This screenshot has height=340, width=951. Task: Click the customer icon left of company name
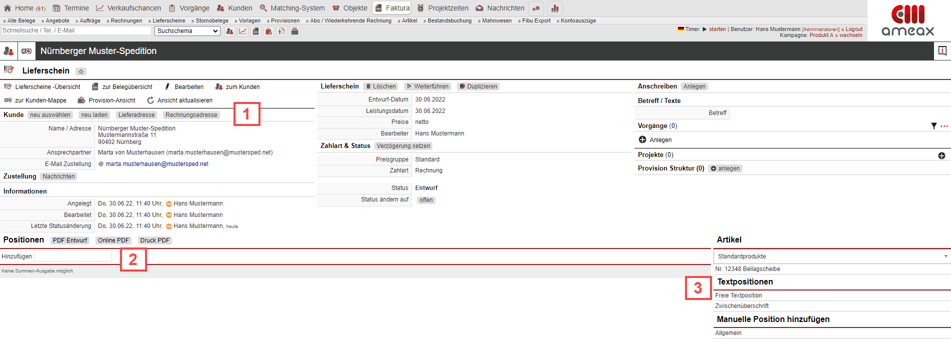click(8, 51)
